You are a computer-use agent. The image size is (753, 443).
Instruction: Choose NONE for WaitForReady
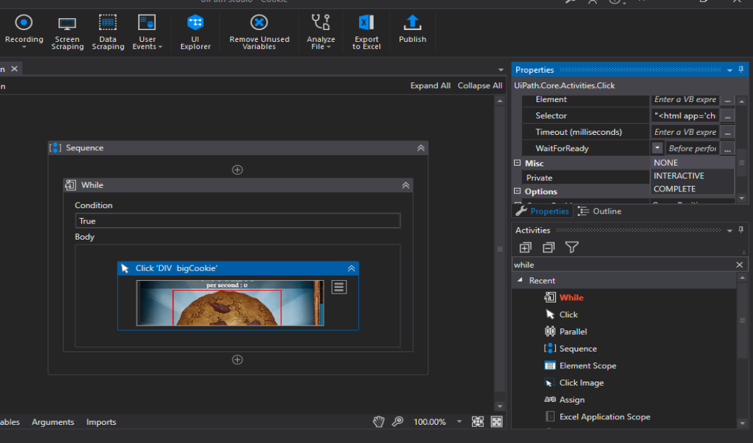coord(692,163)
